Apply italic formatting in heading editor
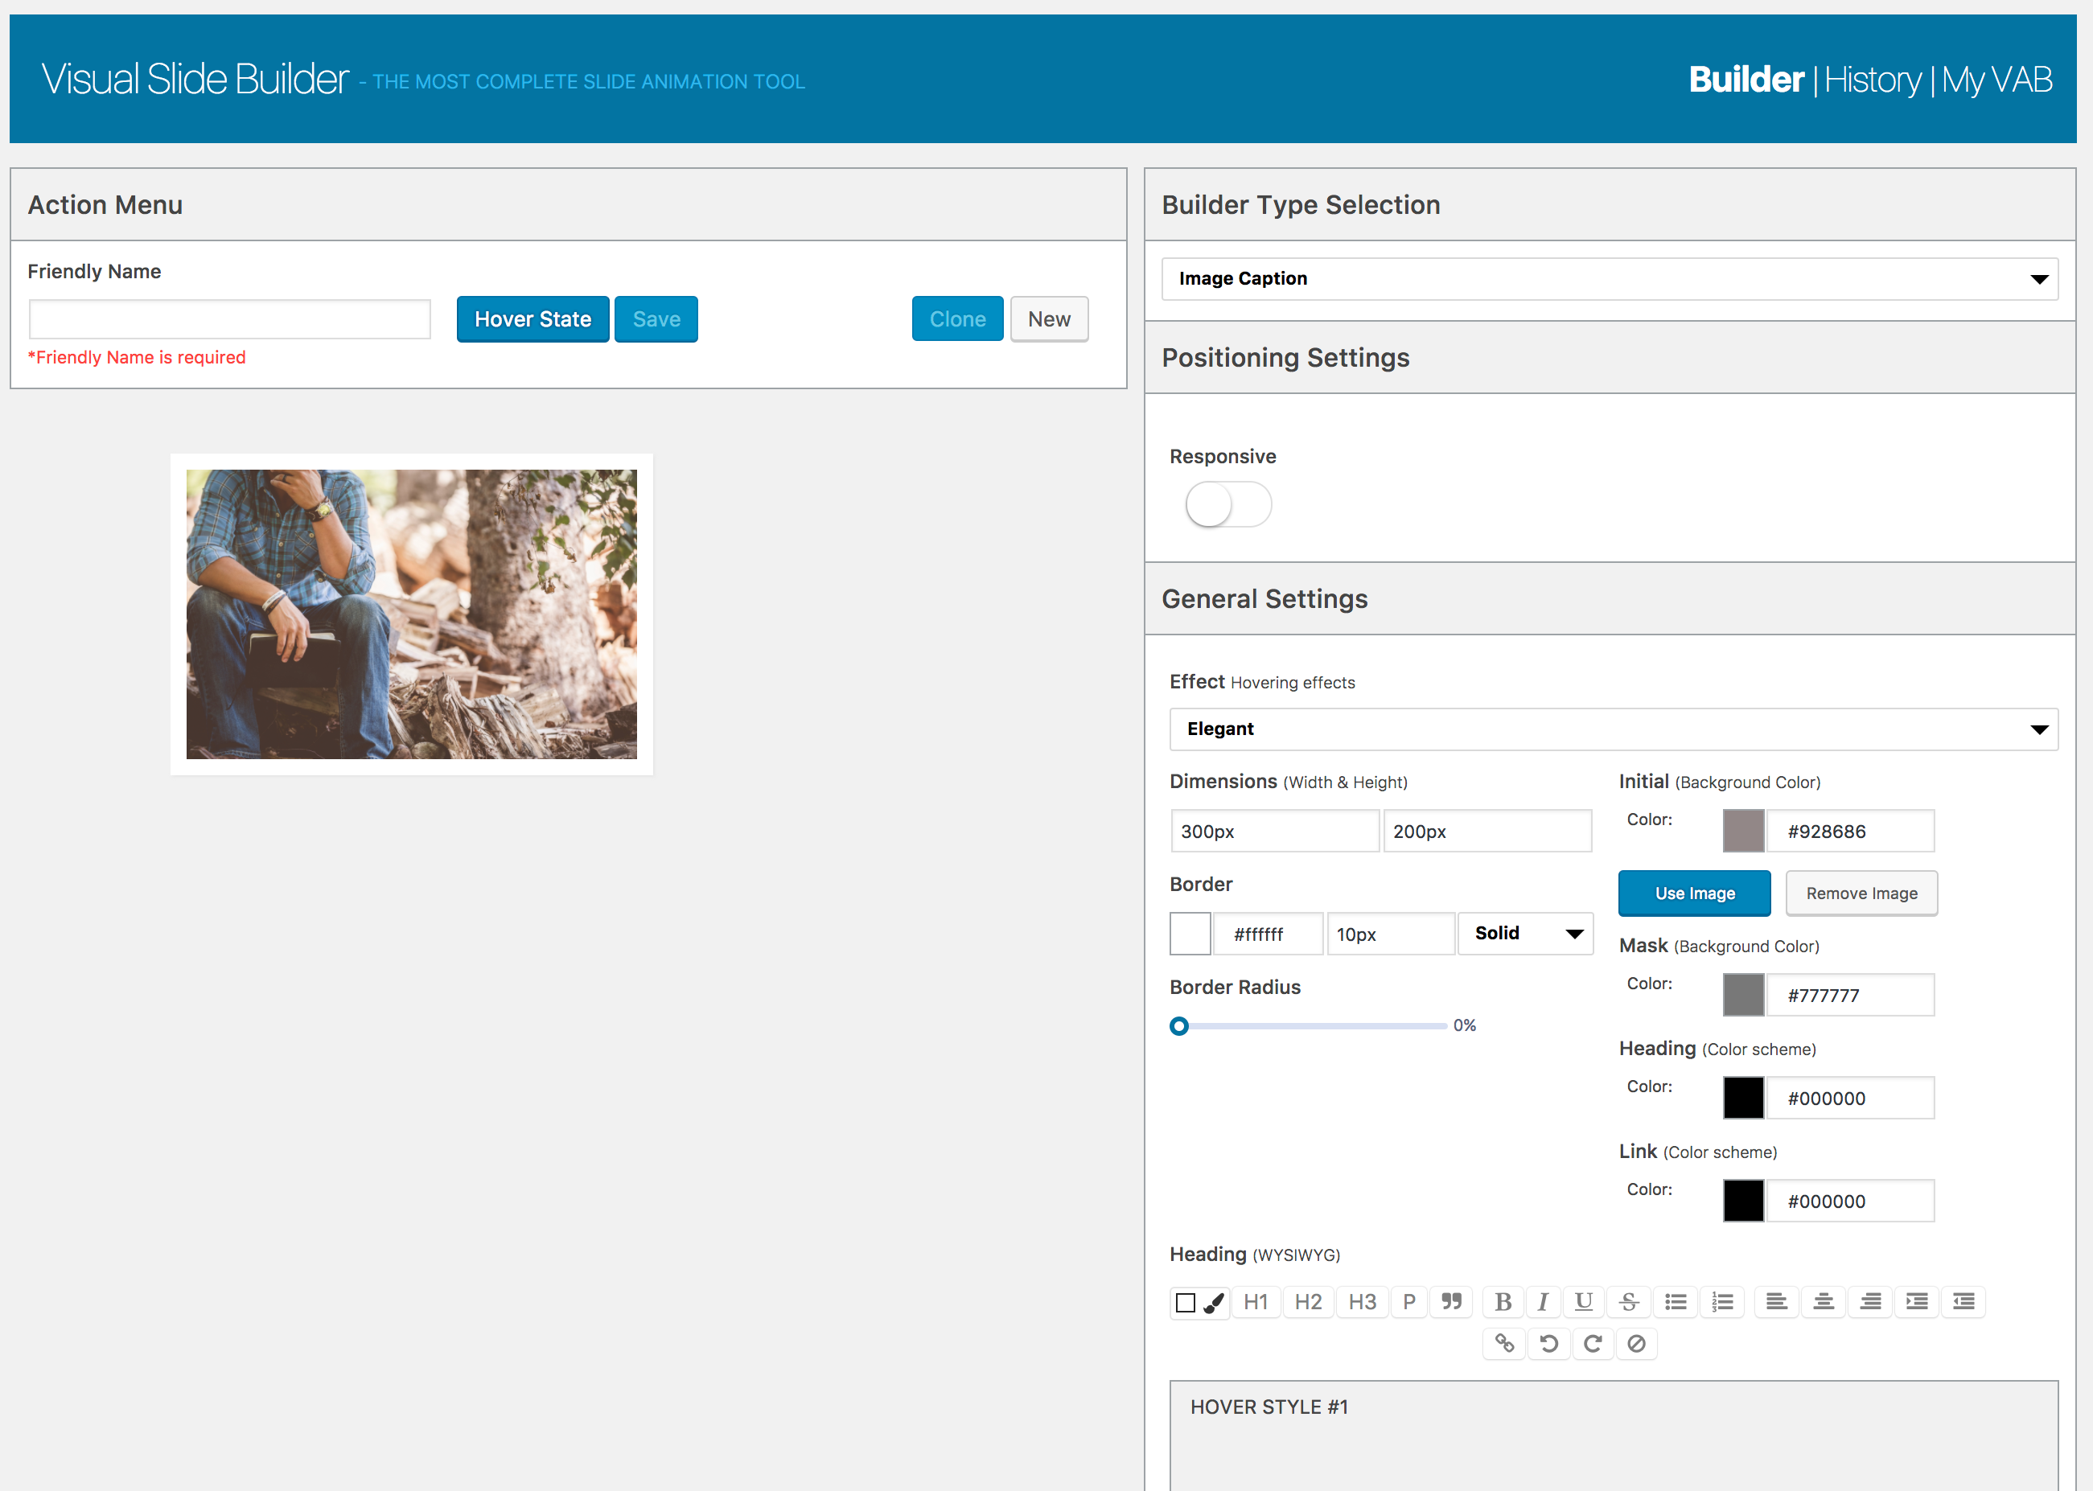Image resolution: width=2093 pixels, height=1491 pixels. tap(1543, 1302)
